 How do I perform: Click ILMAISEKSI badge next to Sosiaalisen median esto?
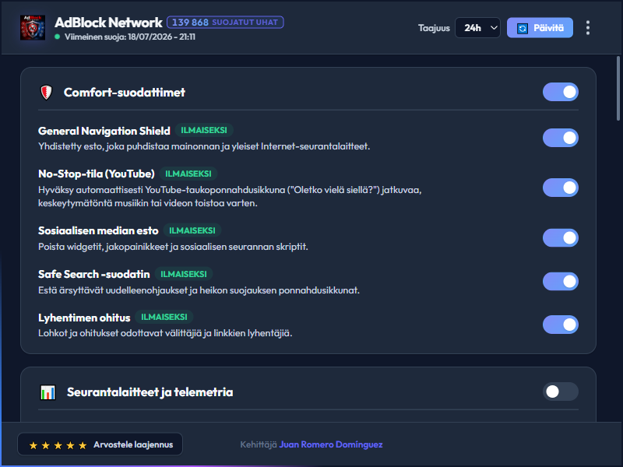click(192, 230)
